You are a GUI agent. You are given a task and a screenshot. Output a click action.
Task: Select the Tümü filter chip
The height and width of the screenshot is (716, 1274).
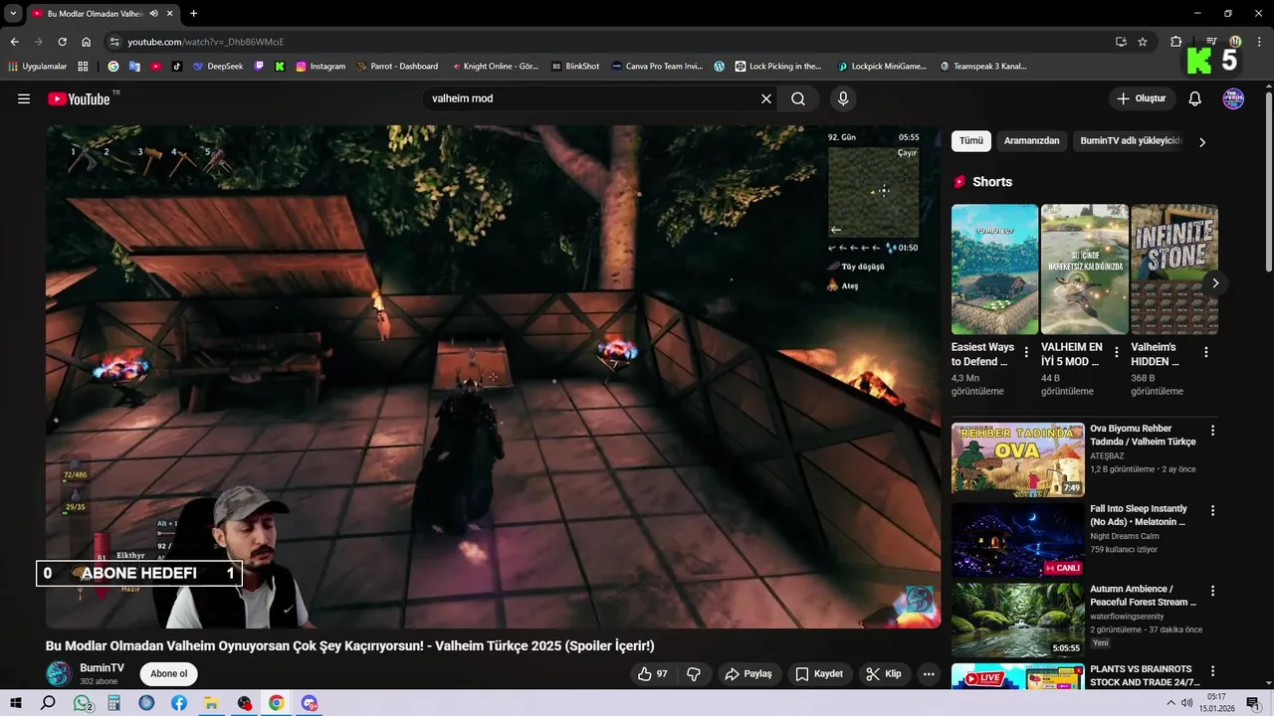coord(970,141)
